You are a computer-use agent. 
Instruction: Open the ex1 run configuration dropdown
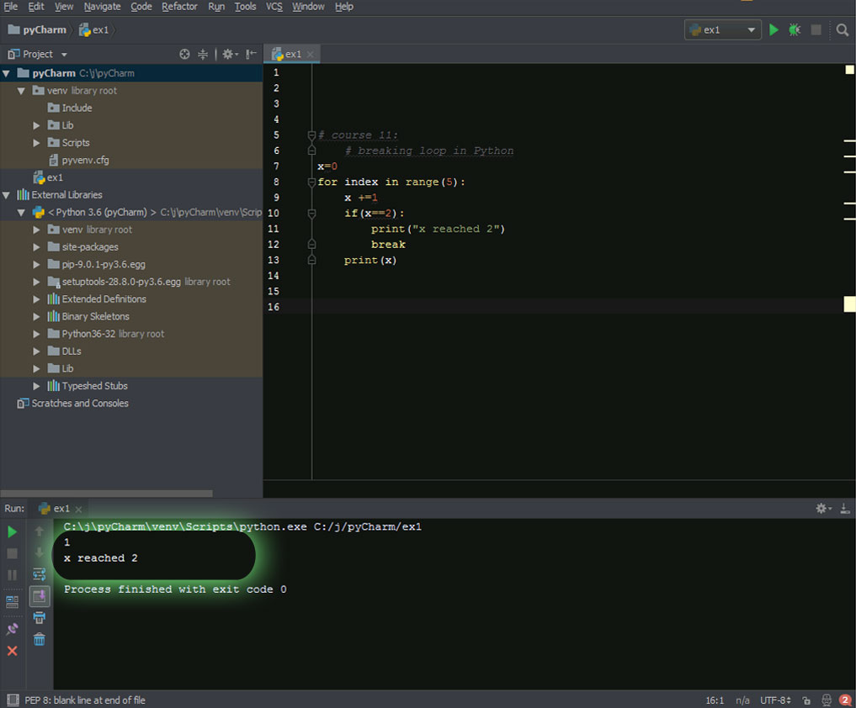click(x=722, y=30)
